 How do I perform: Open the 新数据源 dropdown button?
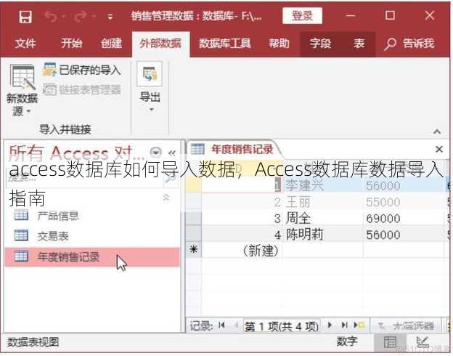tap(22, 90)
